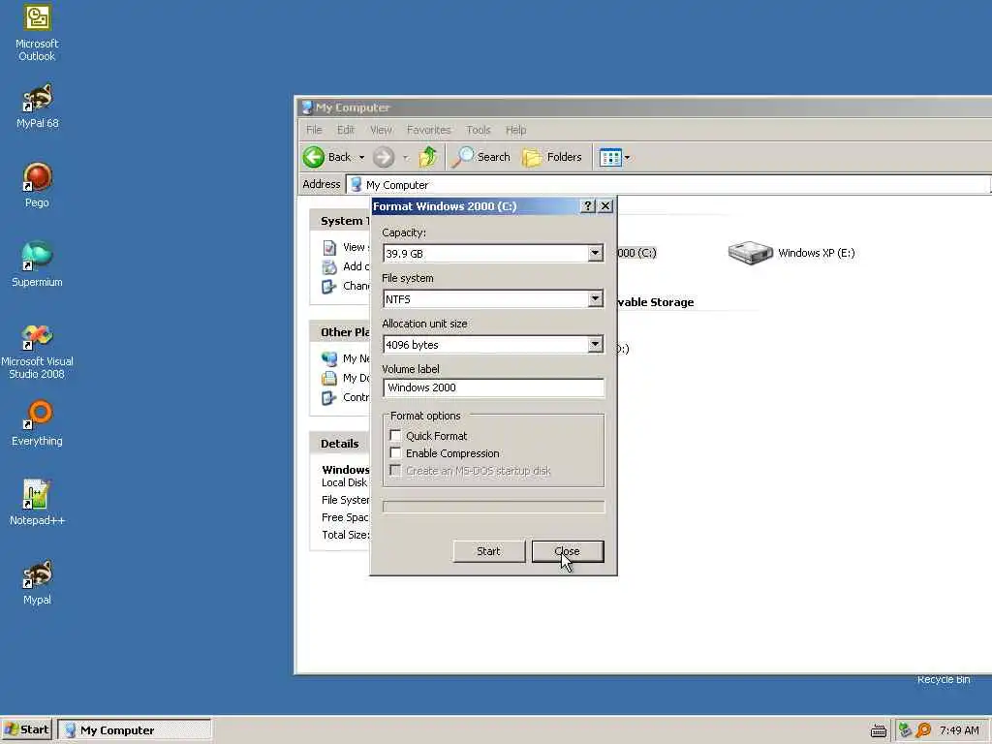Go up one folder level icon

coord(428,157)
